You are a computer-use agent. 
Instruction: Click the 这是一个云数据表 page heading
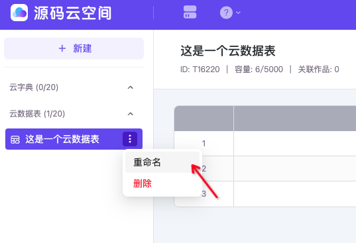228,50
